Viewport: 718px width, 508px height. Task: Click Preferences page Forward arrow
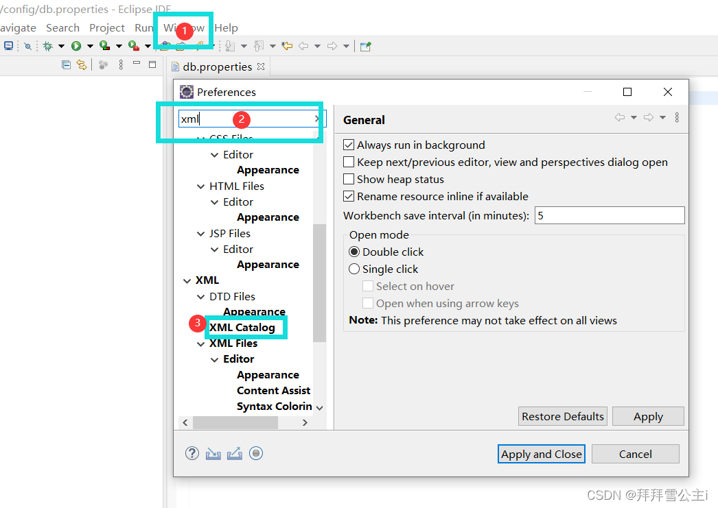coord(649,117)
